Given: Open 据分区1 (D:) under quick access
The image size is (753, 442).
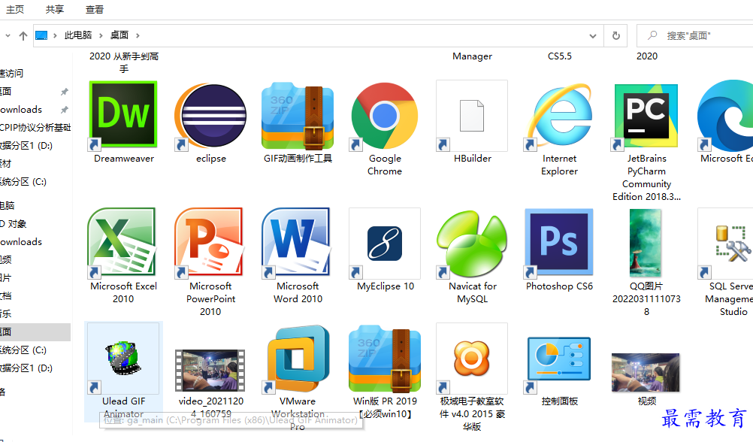Looking at the screenshot, I should point(26,146).
